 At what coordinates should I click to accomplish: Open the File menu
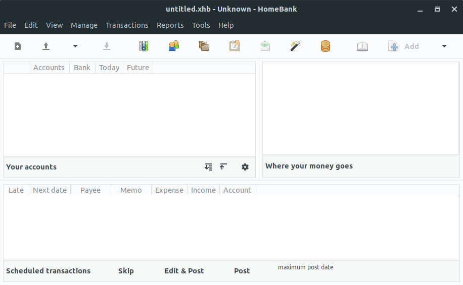pyautogui.click(x=10, y=25)
